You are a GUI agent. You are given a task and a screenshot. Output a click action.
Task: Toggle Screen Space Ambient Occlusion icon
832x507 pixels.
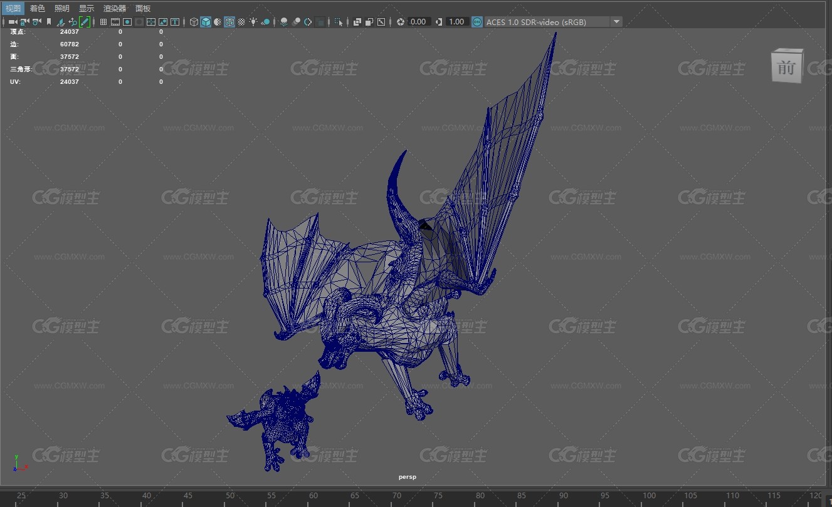[x=284, y=22]
